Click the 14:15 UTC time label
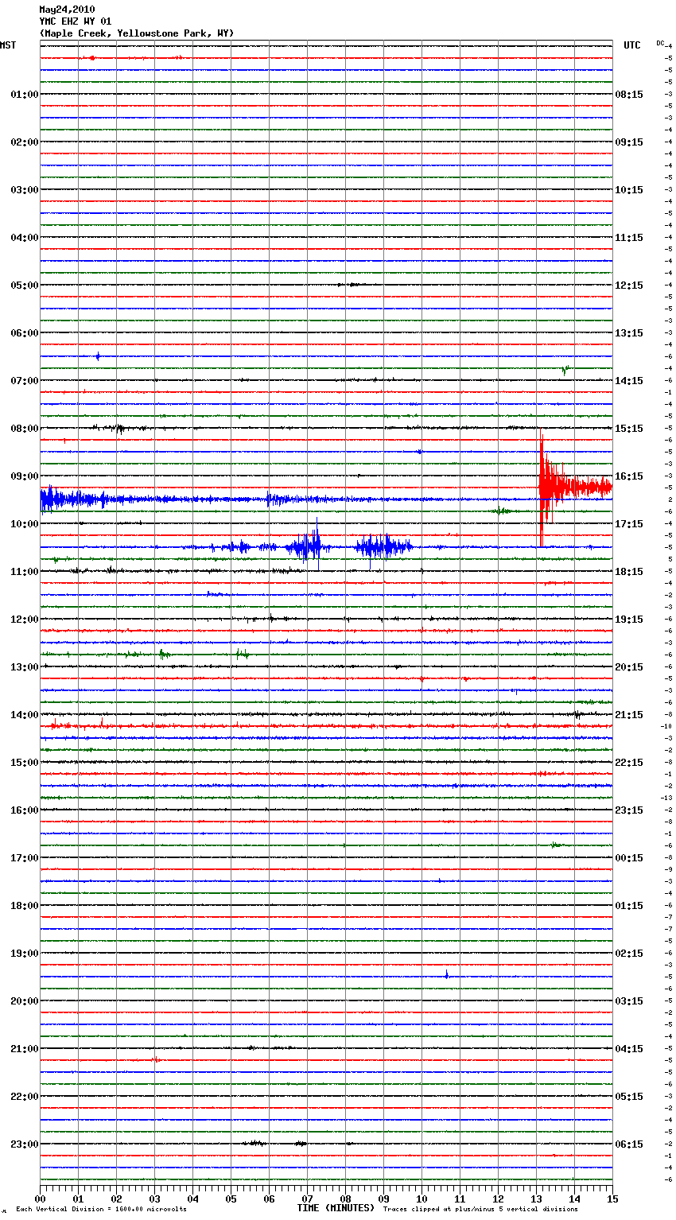This screenshot has height=1220, width=676. pyautogui.click(x=629, y=381)
